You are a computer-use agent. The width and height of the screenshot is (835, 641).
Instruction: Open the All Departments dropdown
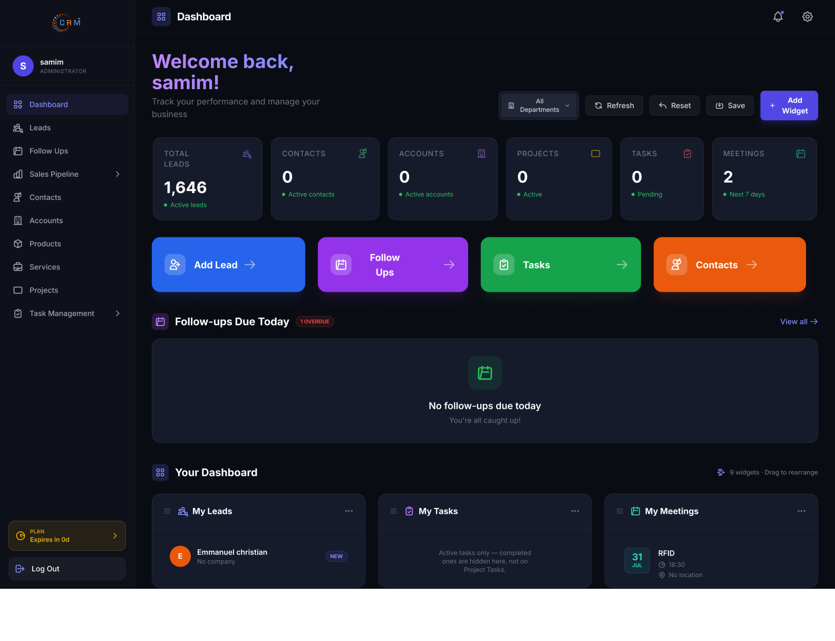pos(539,106)
